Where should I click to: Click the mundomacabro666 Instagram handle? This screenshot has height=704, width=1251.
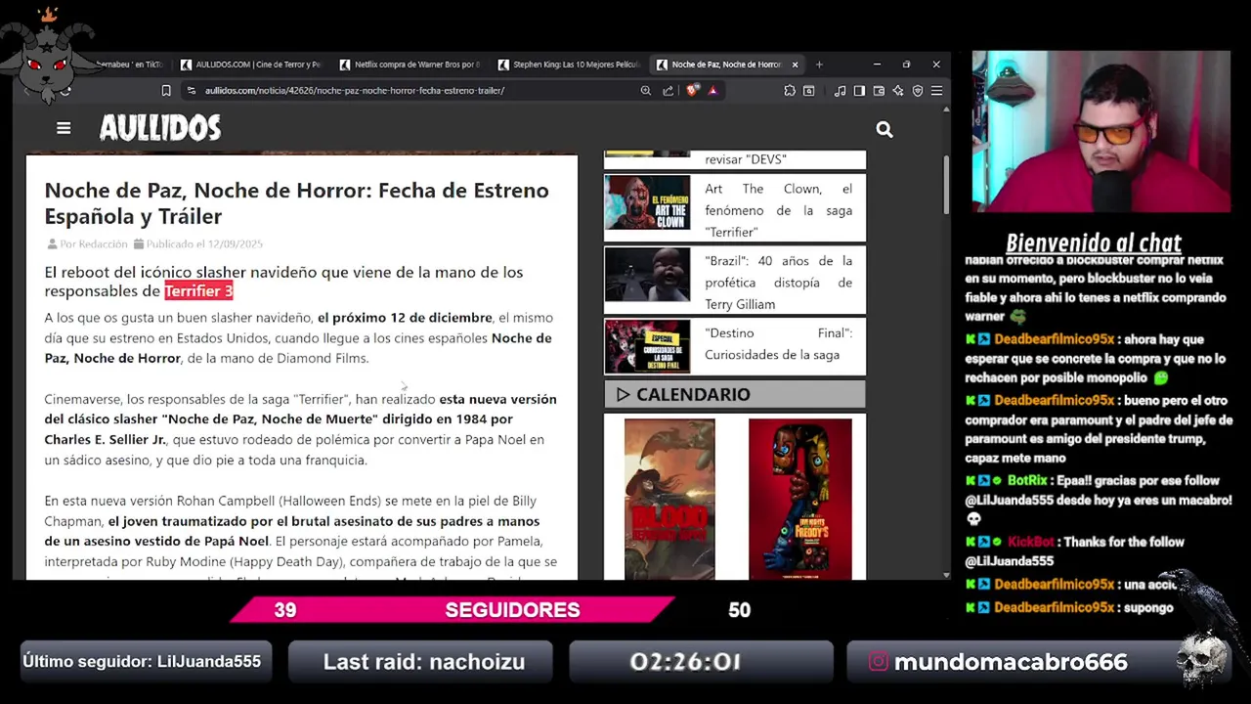pos(1011,662)
